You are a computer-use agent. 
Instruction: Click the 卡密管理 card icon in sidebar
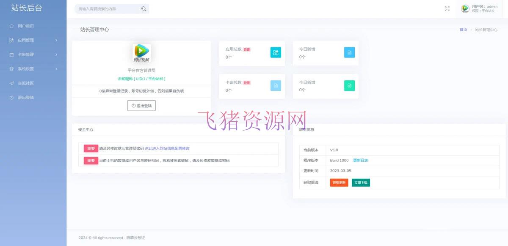coord(12,55)
